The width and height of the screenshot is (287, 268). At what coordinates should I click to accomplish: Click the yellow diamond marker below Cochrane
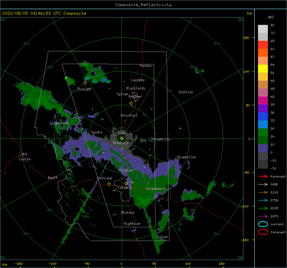click(109, 184)
